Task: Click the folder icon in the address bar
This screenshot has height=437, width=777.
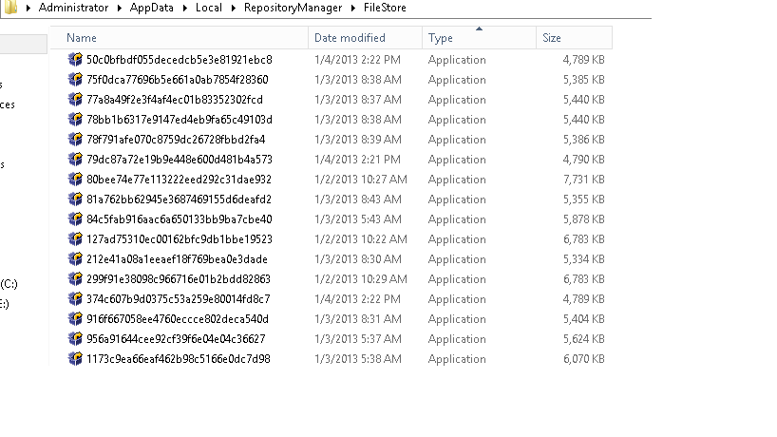Action: tap(10, 7)
